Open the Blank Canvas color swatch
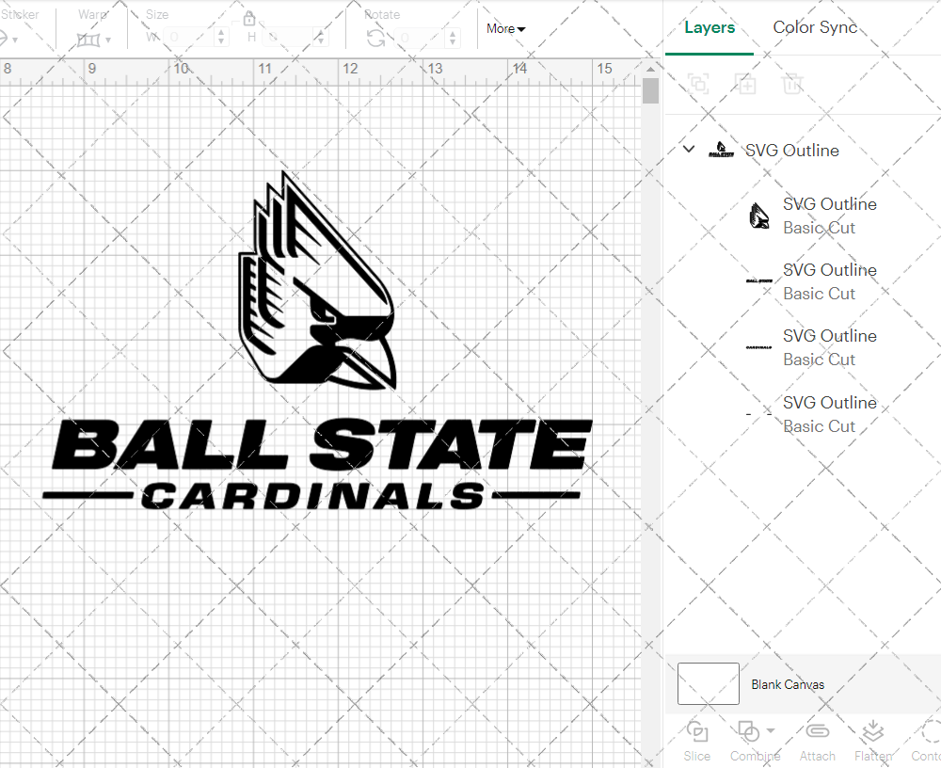This screenshot has width=941, height=768. (x=708, y=684)
